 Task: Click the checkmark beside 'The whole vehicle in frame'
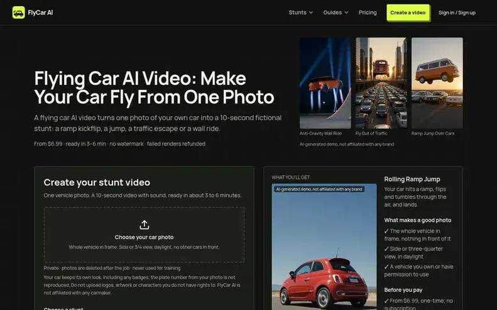(386, 231)
